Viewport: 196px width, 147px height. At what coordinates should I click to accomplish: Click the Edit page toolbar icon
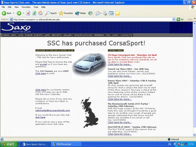pyautogui.click(x=111, y=13)
